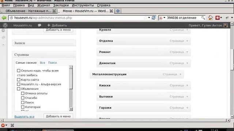Close the Объявление tab
Image resolution: width=234 pixels, height=131 pixels.
coord(54,11)
